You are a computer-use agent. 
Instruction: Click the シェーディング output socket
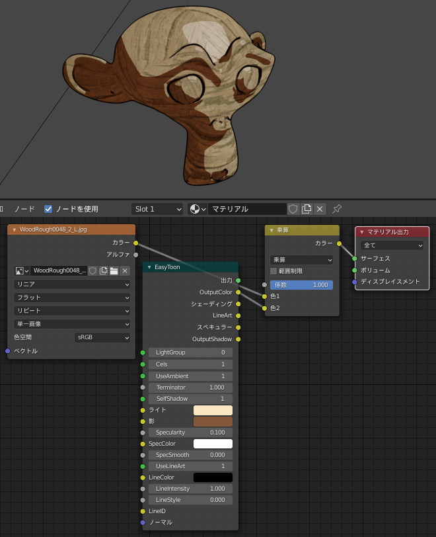[x=238, y=304]
